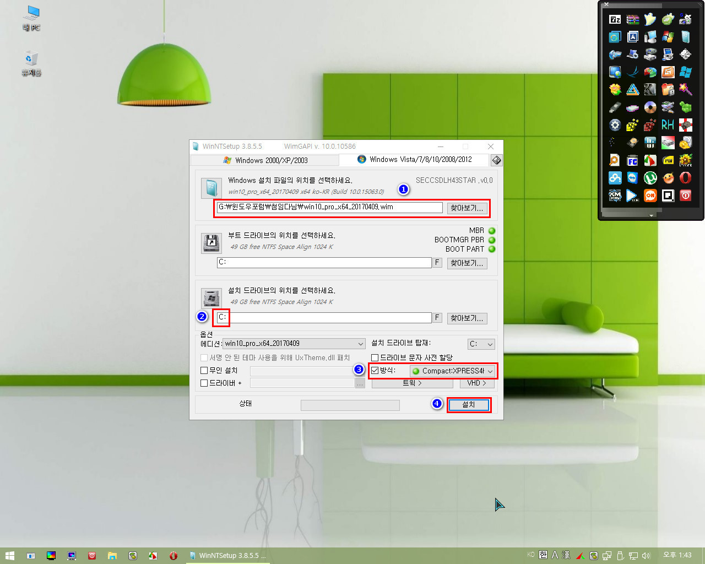Image resolution: width=705 pixels, height=564 pixels.
Task: Open the Compact:XPRESS4K mode dropdown
Action: [452, 371]
